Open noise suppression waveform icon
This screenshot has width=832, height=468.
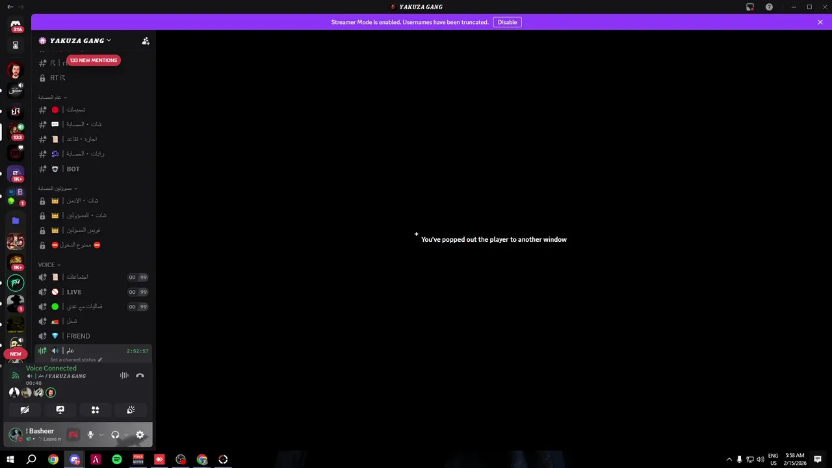pyautogui.click(x=124, y=376)
